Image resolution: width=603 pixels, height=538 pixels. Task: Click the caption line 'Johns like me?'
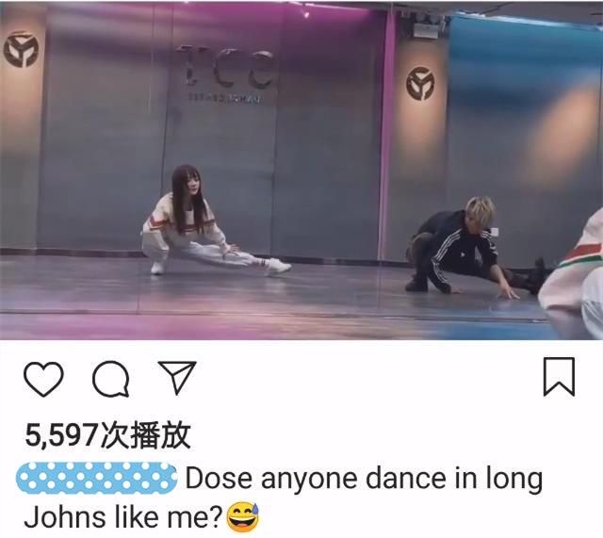(x=123, y=517)
